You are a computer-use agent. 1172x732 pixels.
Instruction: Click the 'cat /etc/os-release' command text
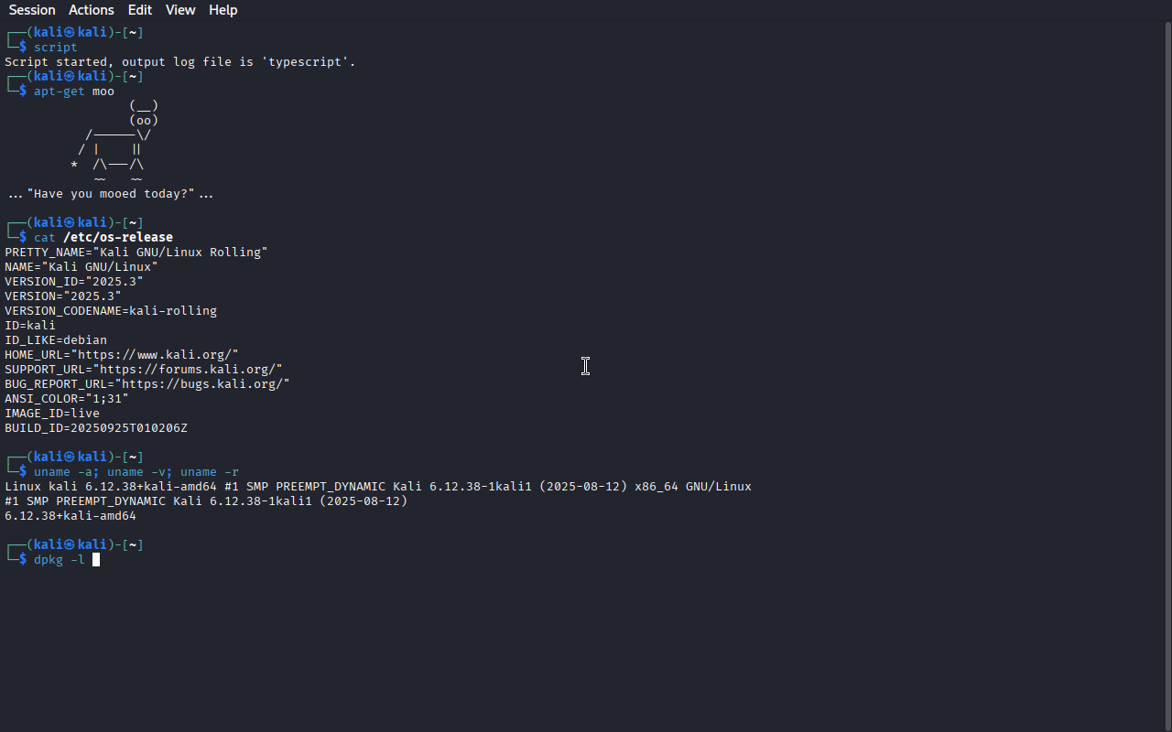coord(103,237)
